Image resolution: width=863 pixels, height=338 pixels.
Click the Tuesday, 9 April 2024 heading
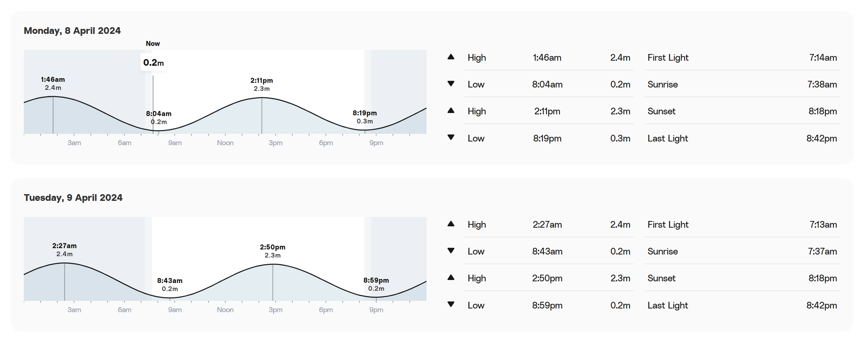[x=73, y=198]
